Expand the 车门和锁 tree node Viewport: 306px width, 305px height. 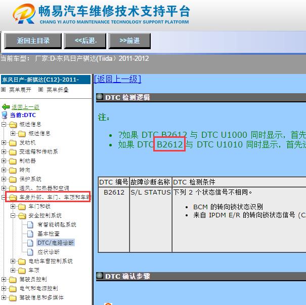pos(13,207)
